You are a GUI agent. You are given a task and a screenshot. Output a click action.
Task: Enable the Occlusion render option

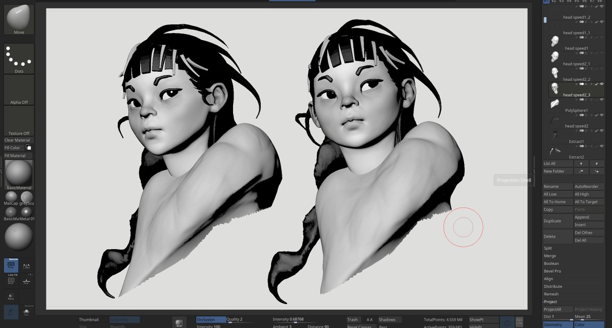211,319
